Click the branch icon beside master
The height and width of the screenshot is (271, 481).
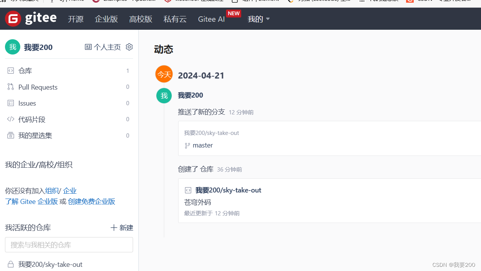point(187,146)
